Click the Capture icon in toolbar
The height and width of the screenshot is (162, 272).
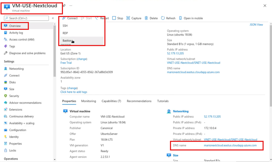coord(128,18)
